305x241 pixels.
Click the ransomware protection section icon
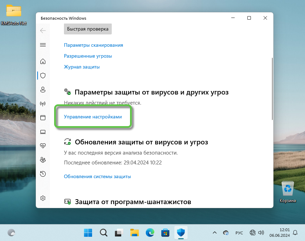pos(67,202)
